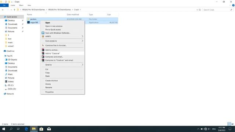Expand the AIMP3 submenu
The height and width of the screenshot is (132, 235).
62,36
